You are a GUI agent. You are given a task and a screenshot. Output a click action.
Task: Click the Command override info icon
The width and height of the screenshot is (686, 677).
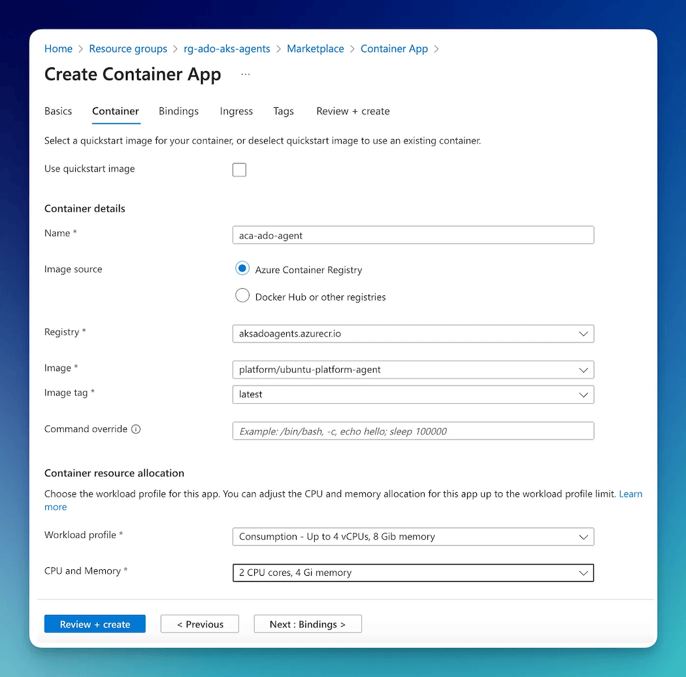136,429
